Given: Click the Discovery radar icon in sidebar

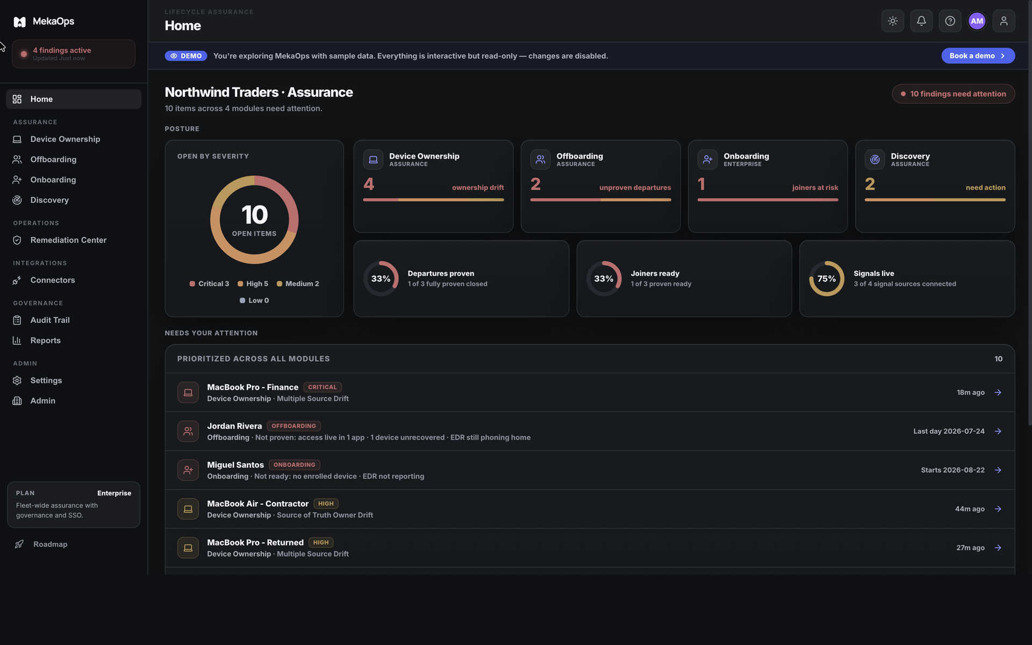Looking at the screenshot, I should [17, 200].
